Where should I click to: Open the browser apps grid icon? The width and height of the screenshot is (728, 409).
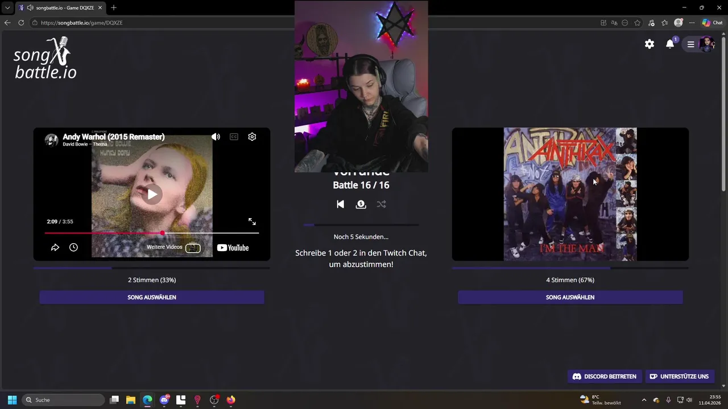[x=603, y=23]
